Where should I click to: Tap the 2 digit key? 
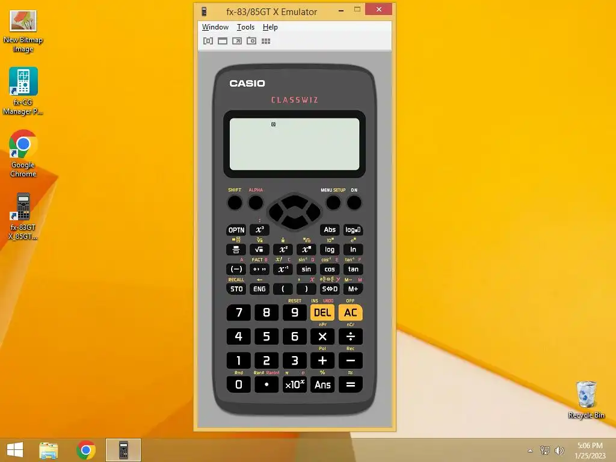tap(266, 361)
